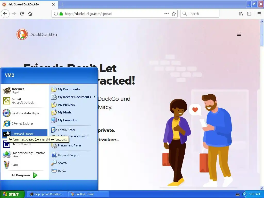Viewport: 264px width, 198px height.
Task: Click the 9:40 AM system clock
Action: (x=254, y=194)
